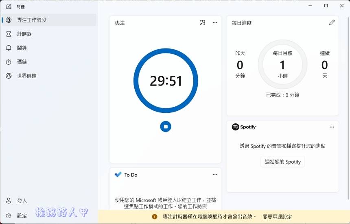The image size is (350, 224).
Task: Click the orange warning icon in notification bar
Action: (155, 217)
